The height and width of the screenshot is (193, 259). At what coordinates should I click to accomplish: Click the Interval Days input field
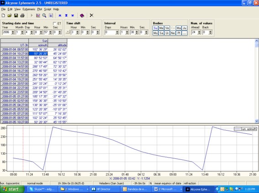(x=110, y=32)
